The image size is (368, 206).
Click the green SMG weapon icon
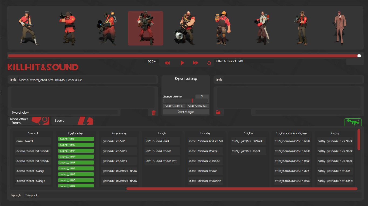353,122
